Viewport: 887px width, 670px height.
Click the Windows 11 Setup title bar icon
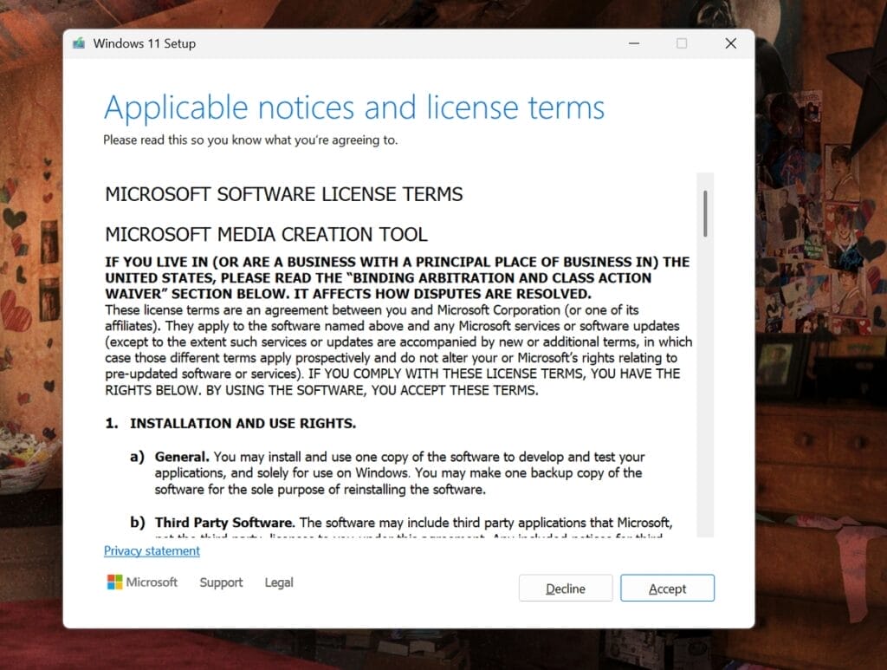tap(80, 43)
